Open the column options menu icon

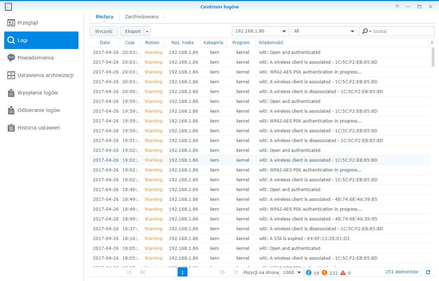[432, 43]
